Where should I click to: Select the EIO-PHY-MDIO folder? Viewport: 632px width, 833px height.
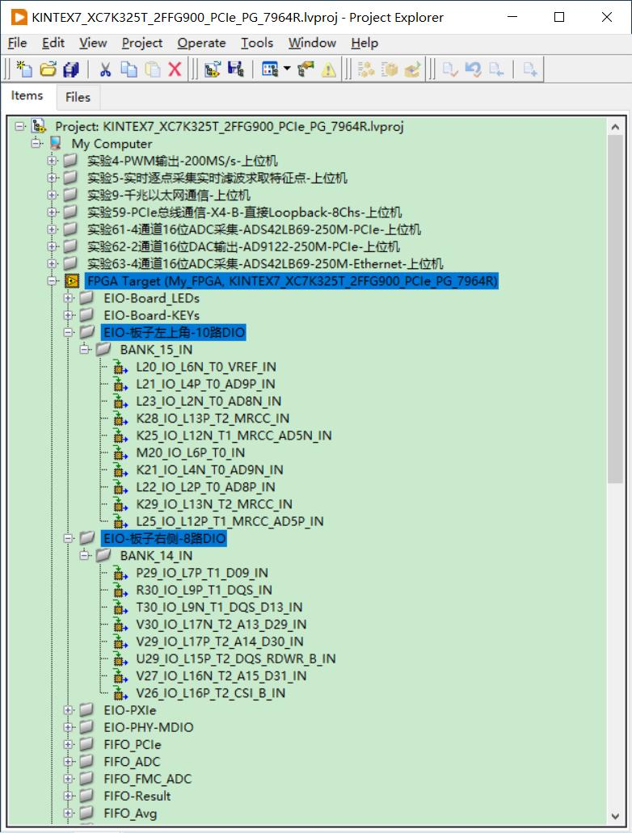[x=148, y=727]
